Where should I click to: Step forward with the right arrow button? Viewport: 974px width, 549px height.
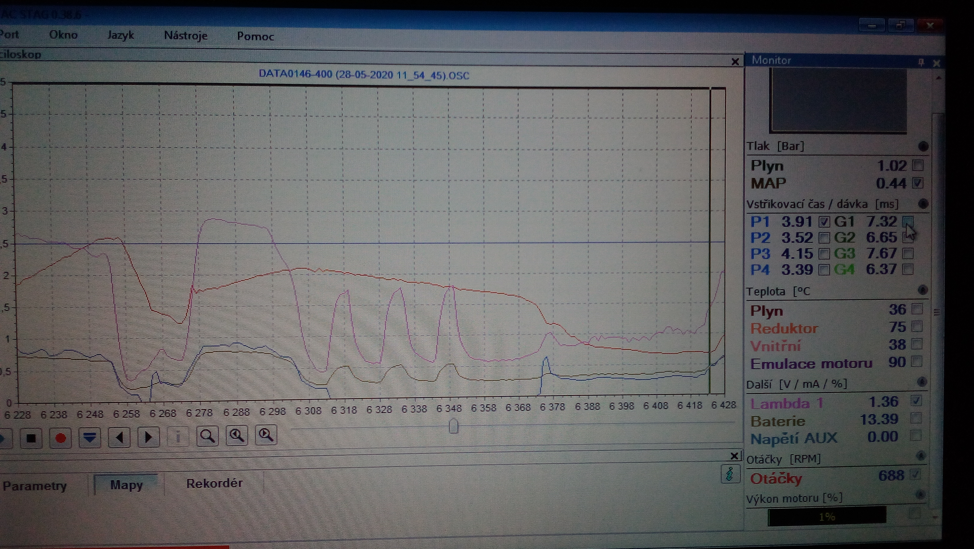(148, 437)
